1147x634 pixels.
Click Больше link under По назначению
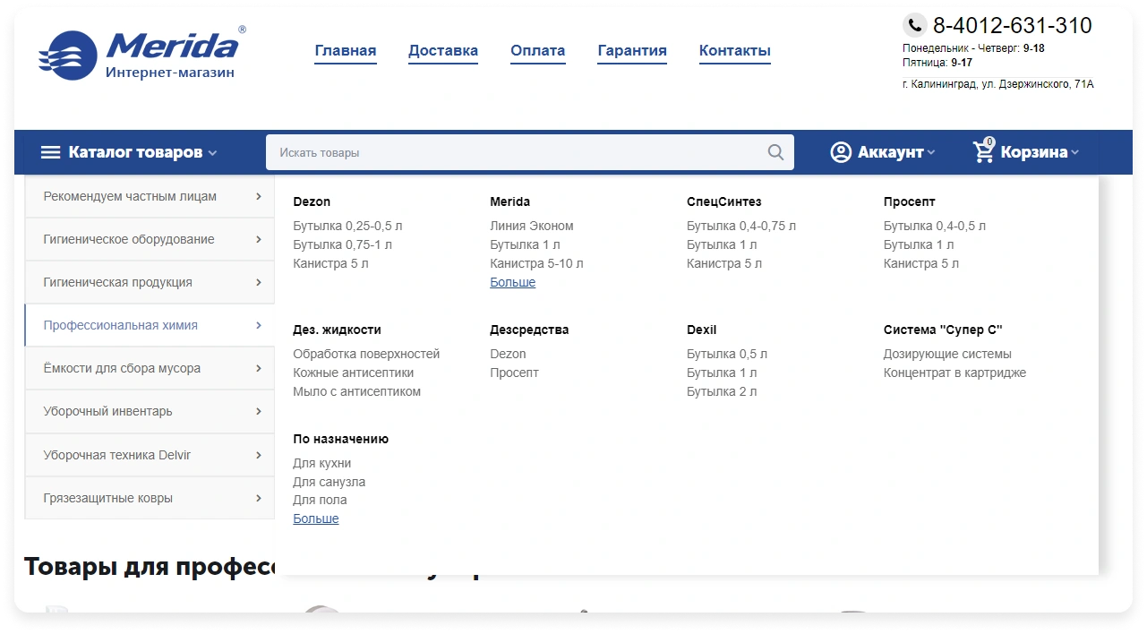click(316, 518)
